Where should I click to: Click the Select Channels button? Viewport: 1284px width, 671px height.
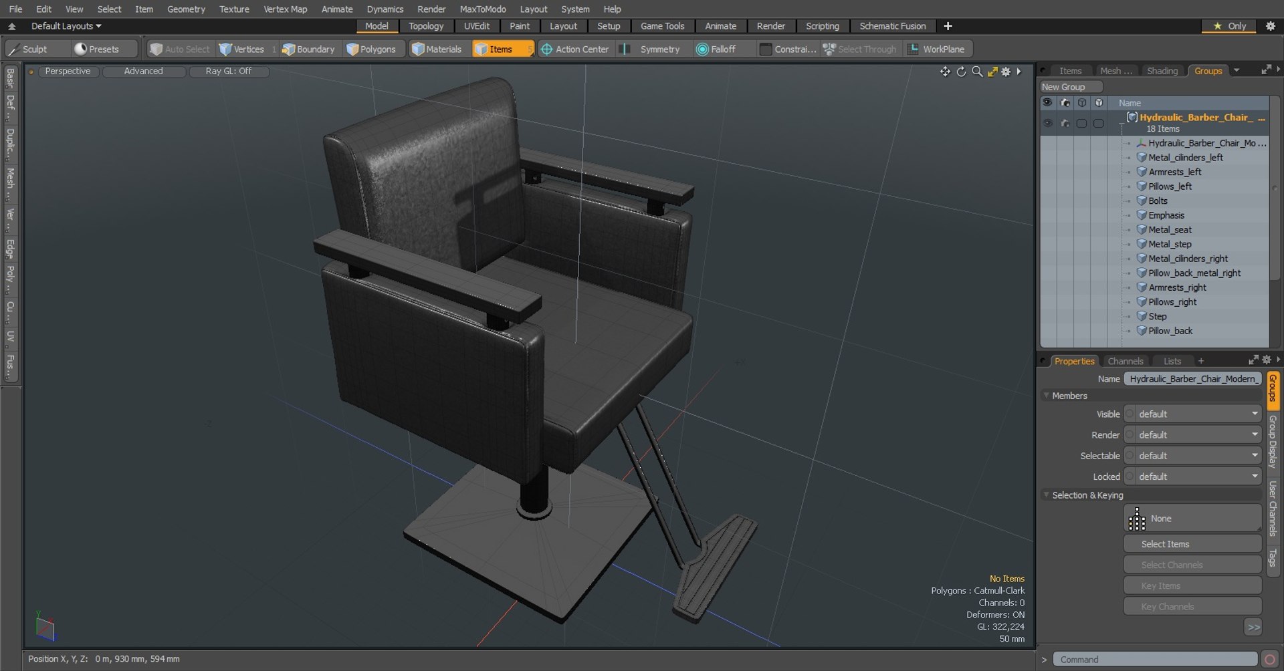click(x=1192, y=565)
